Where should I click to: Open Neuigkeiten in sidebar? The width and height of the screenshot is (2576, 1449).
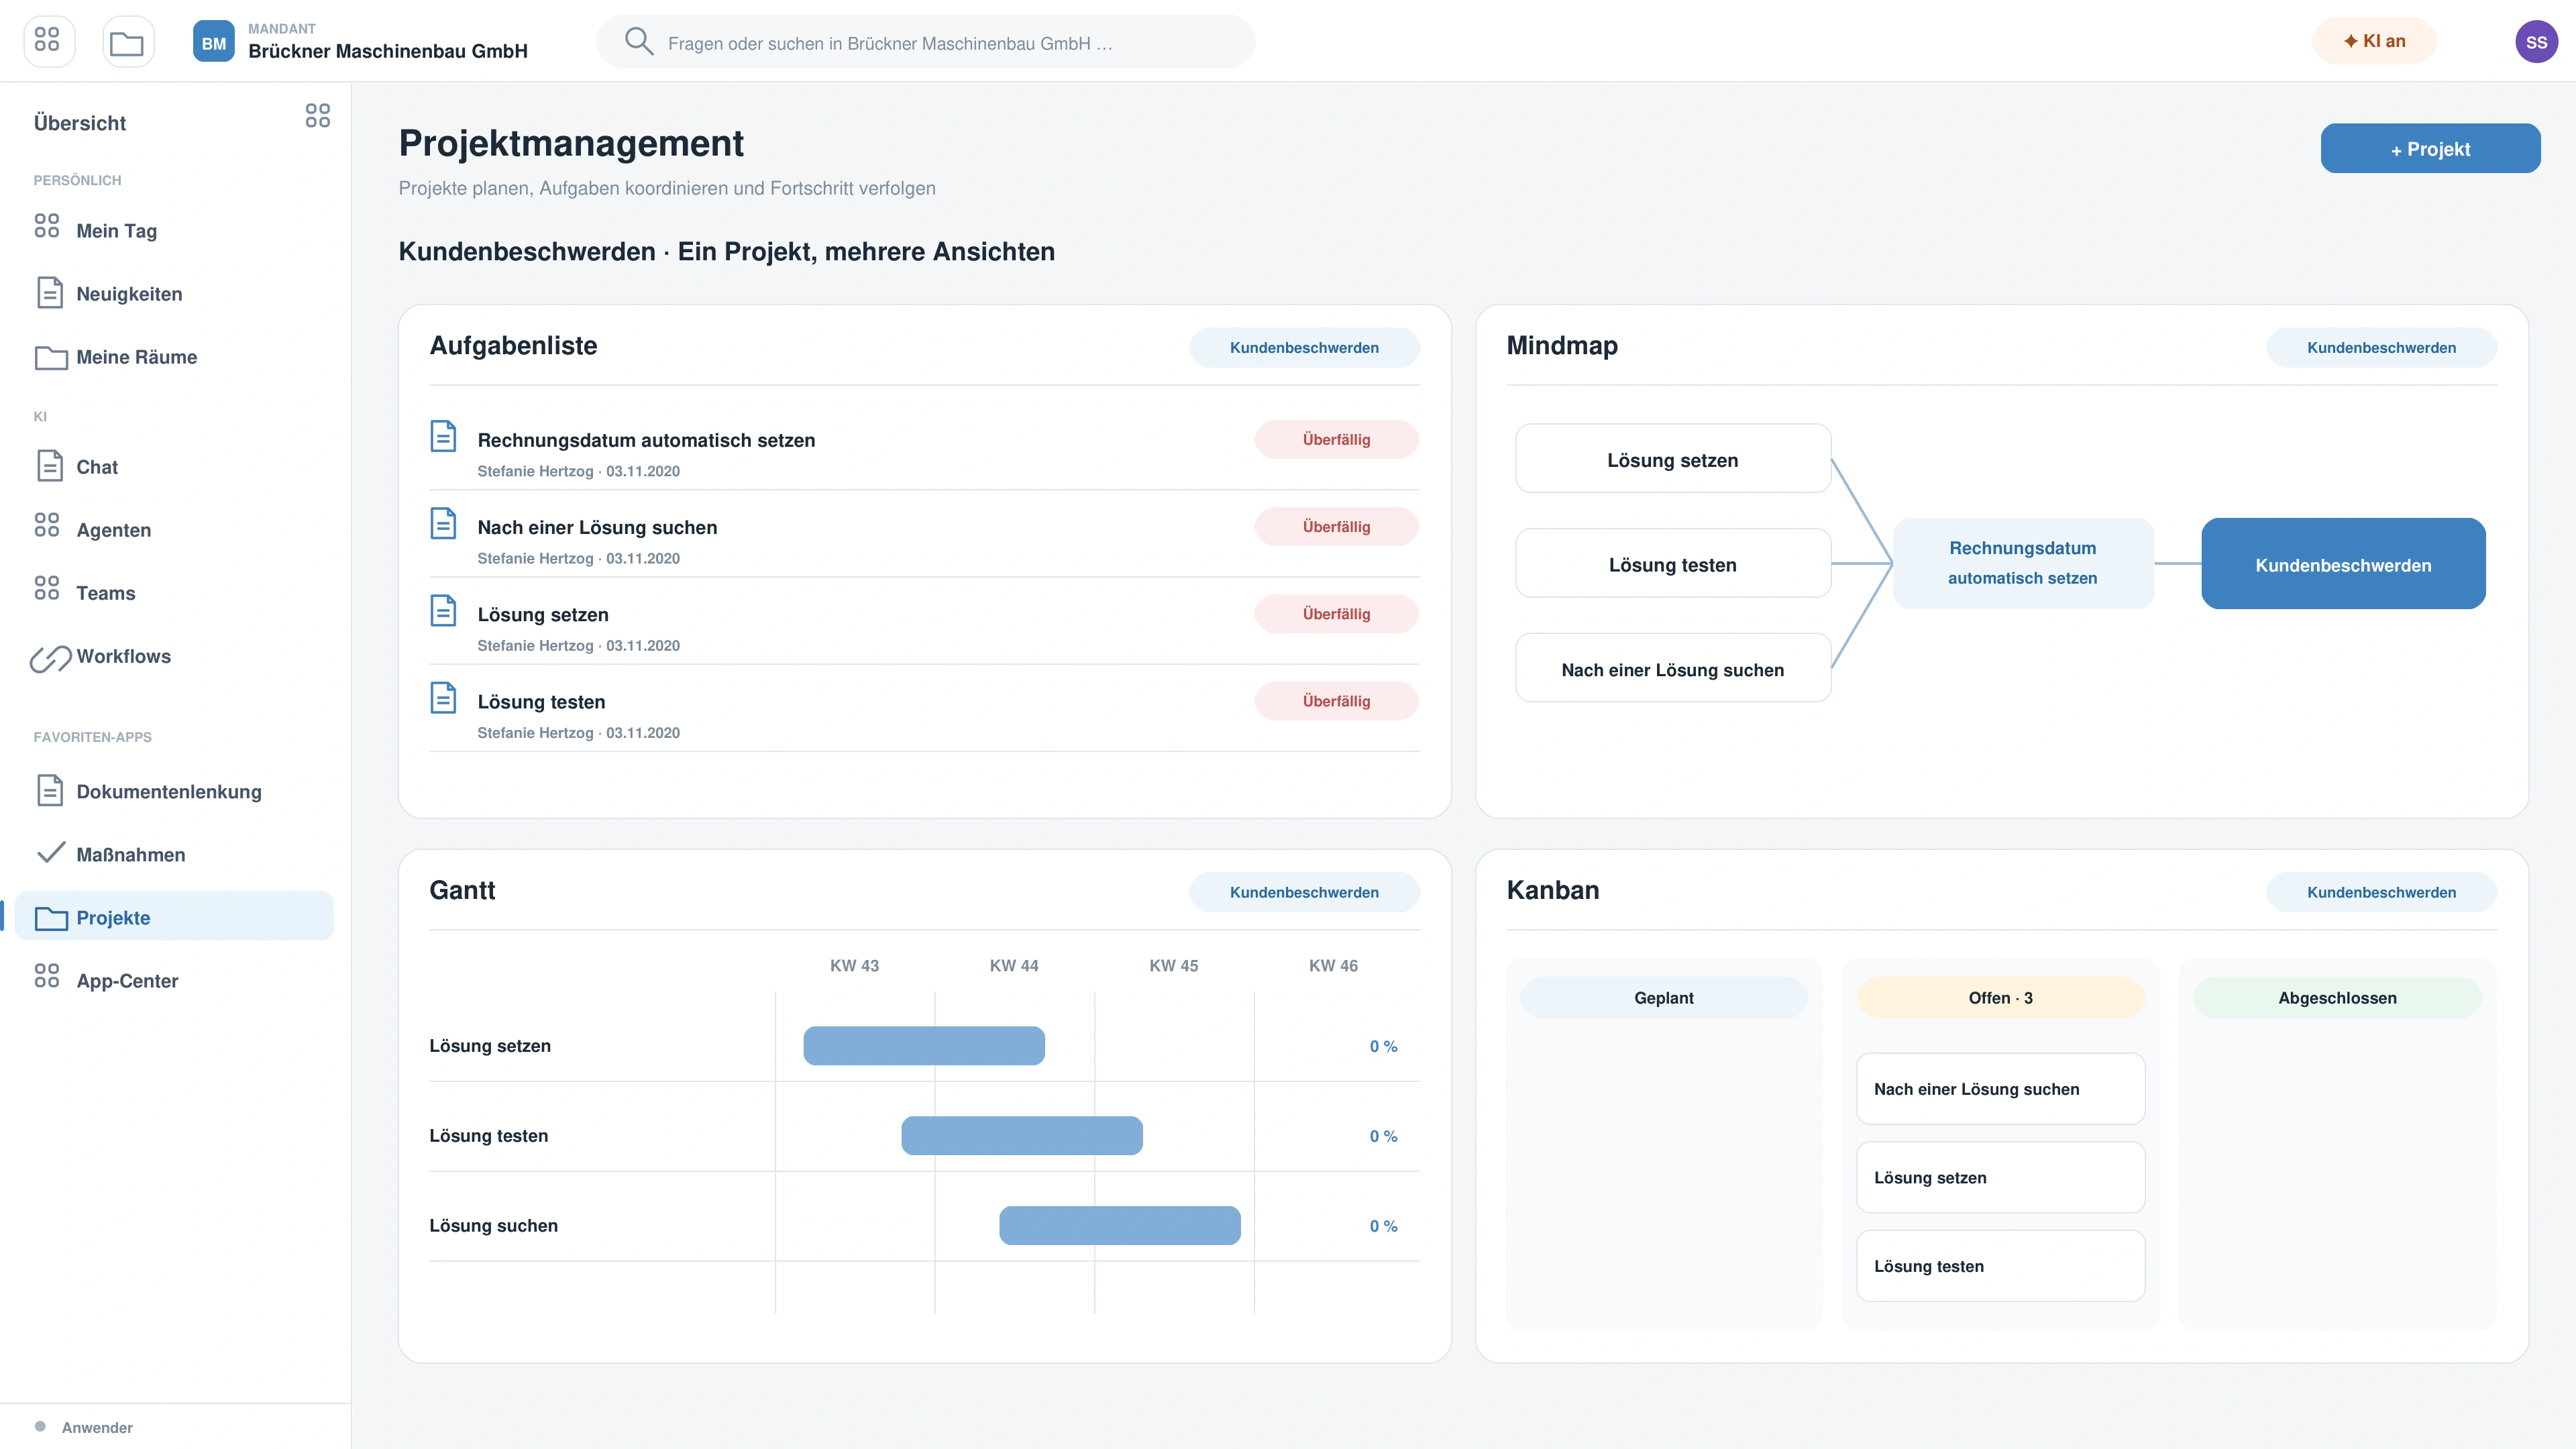point(174,293)
